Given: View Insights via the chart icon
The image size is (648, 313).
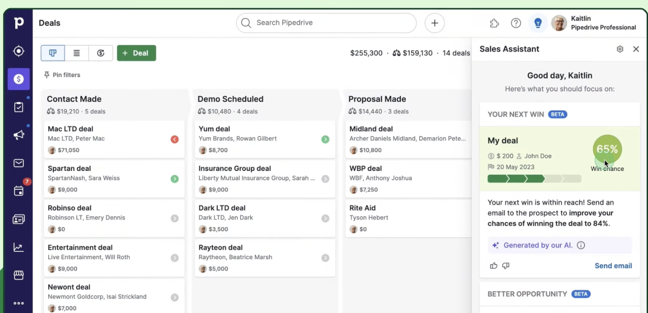Looking at the screenshot, I should (18, 247).
